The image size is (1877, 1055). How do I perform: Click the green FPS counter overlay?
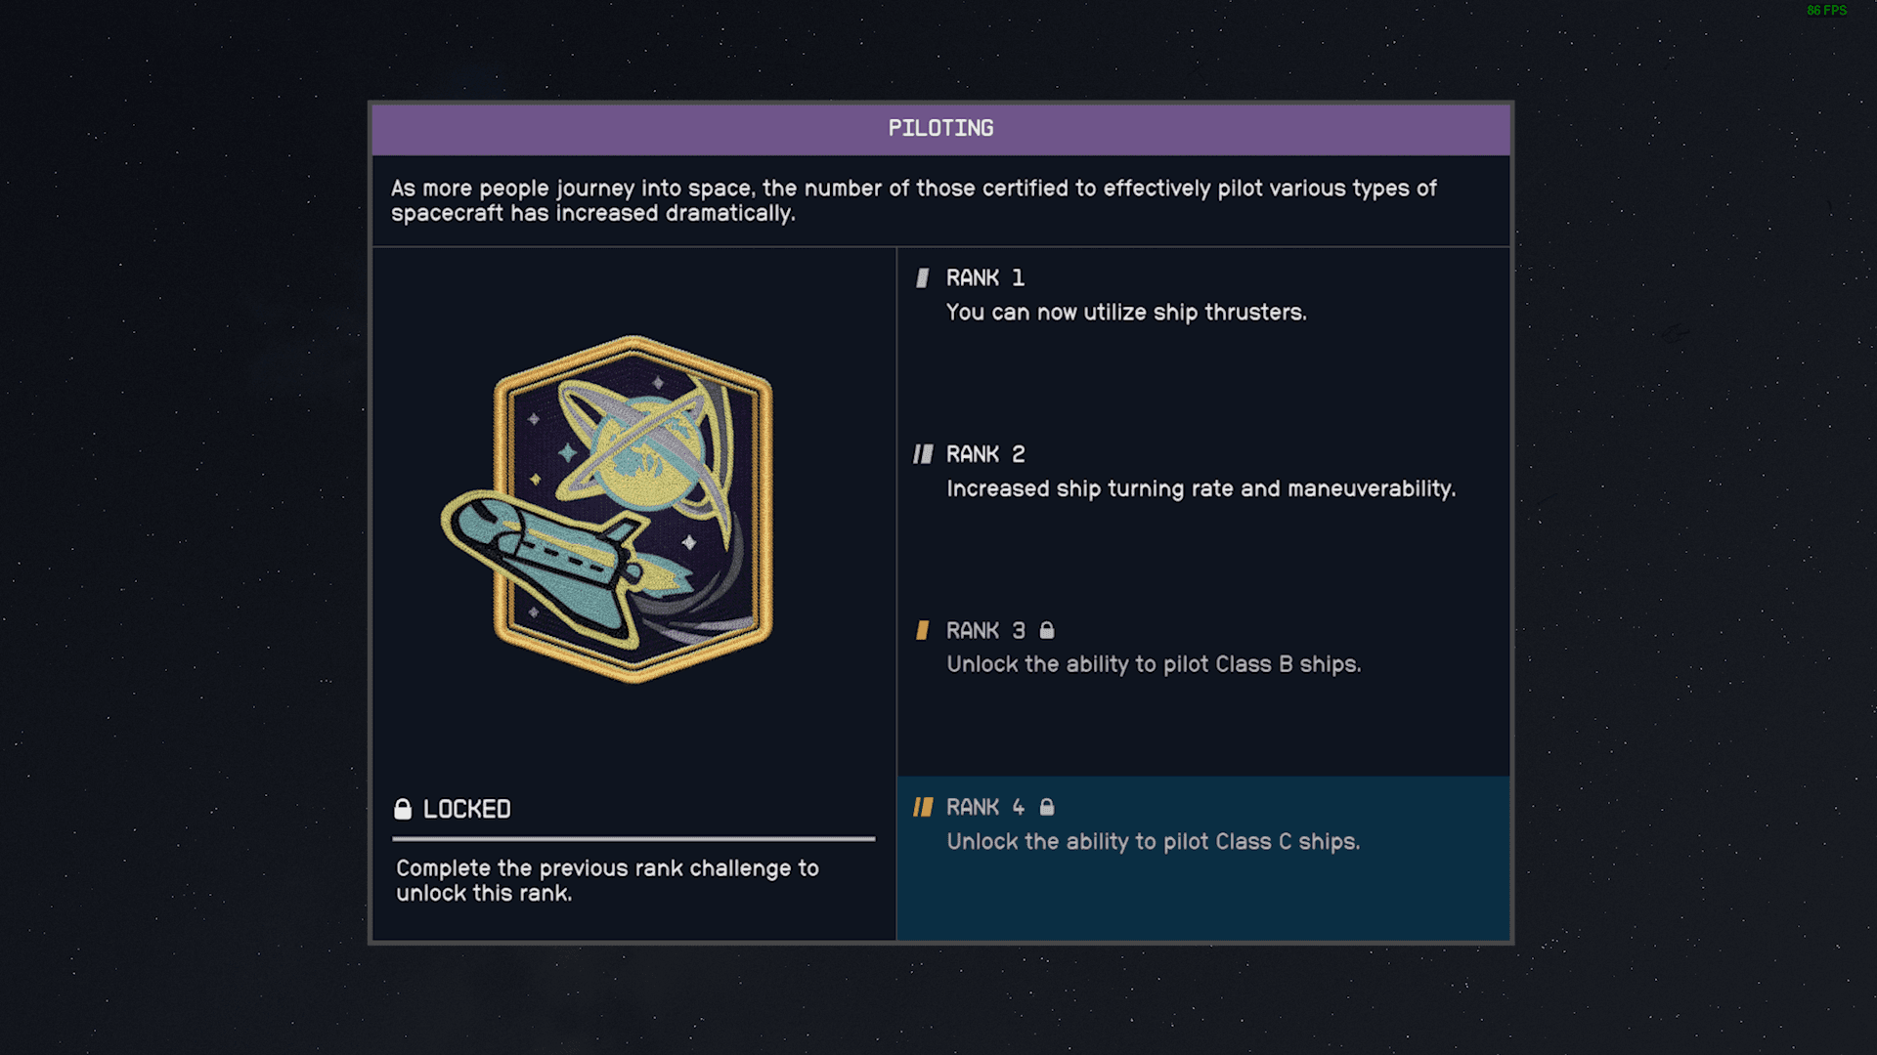pos(1826,11)
